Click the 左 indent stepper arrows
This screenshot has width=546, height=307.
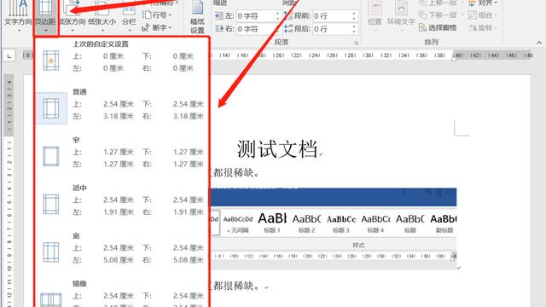point(277,16)
